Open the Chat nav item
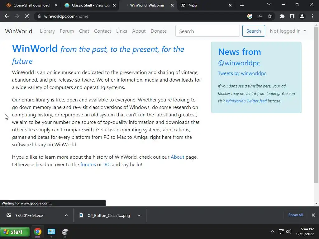 point(84,31)
